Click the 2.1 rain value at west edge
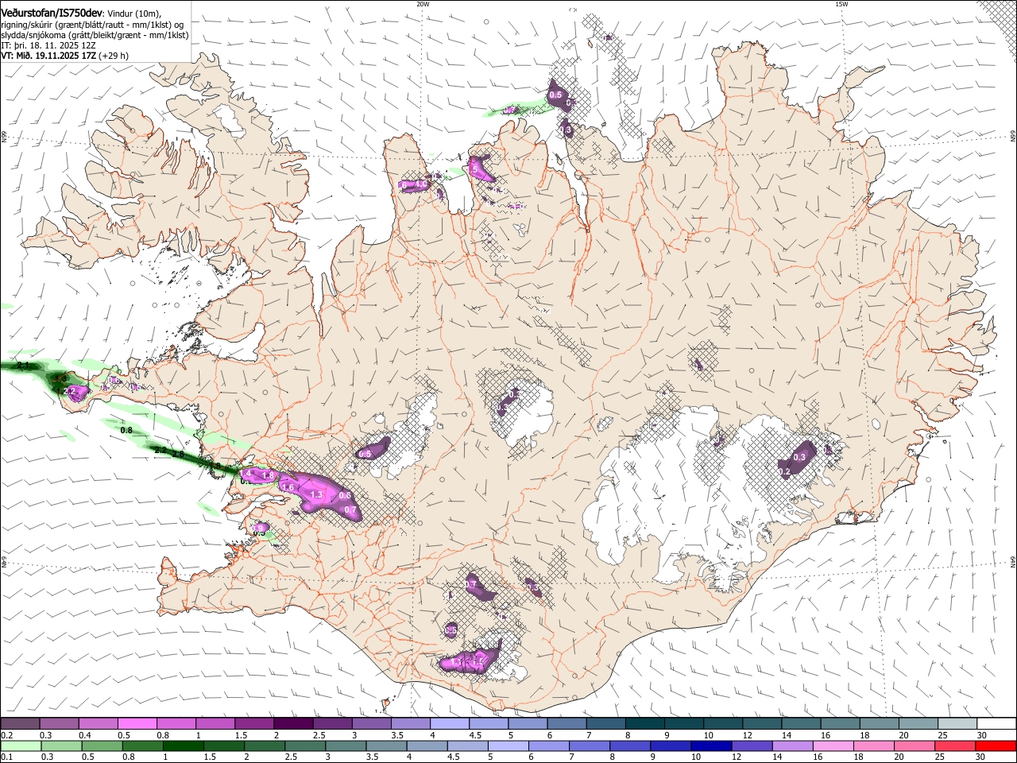The height and width of the screenshot is (763, 1017). pos(23,366)
